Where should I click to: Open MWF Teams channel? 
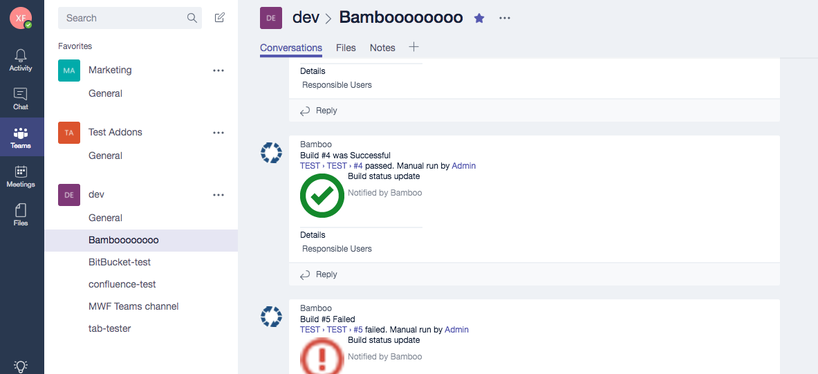pos(133,306)
